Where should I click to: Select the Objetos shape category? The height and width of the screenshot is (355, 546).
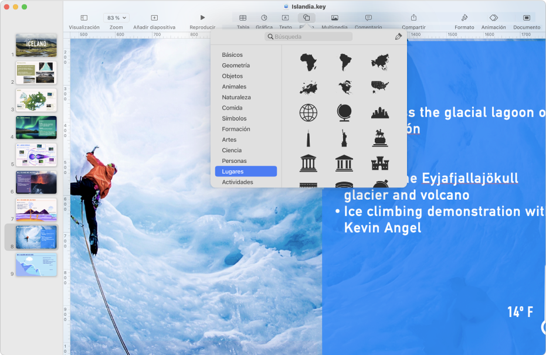tap(232, 76)
